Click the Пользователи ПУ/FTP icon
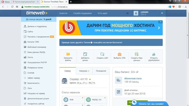189x106 pixels. [x=25, y=62]
